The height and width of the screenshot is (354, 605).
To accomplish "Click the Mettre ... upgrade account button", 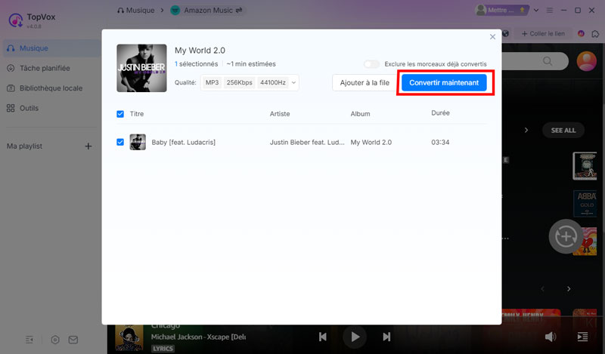I will point(501,11).
